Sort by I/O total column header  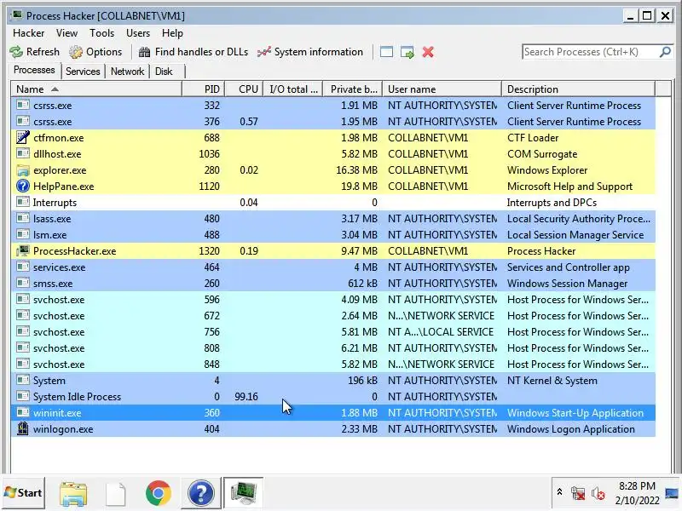click(x=293, y=89)
